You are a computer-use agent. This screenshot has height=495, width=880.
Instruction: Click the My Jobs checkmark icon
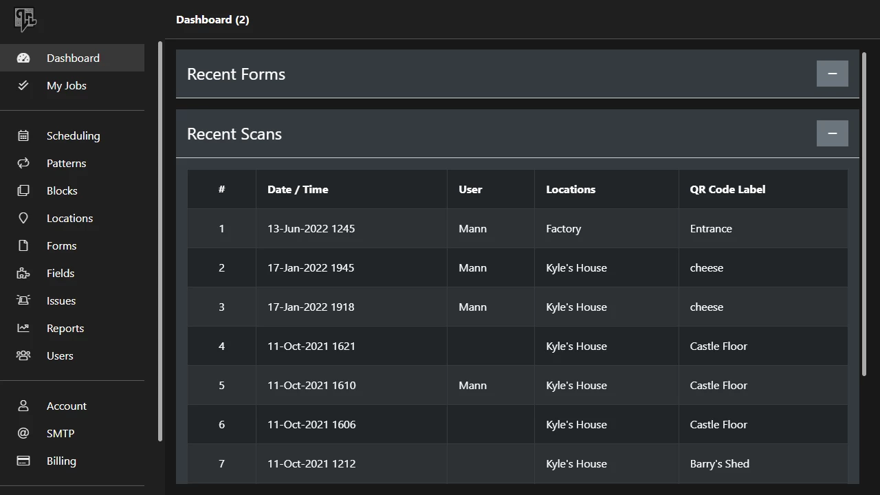click(x=23, y=86)
